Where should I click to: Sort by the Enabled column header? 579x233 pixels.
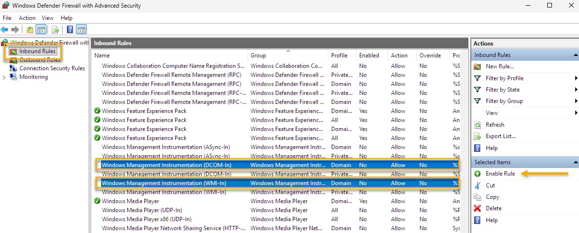(372, 56)
